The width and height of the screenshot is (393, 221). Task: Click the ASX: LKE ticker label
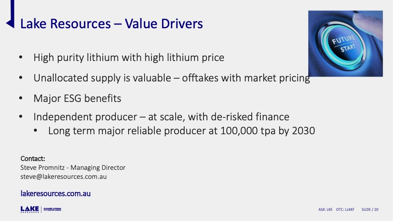click(x=325, y=210)
